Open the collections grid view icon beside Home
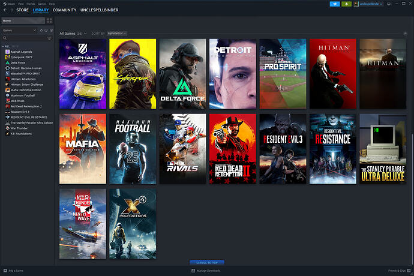414x276 pixels. (x=49, y=20)
